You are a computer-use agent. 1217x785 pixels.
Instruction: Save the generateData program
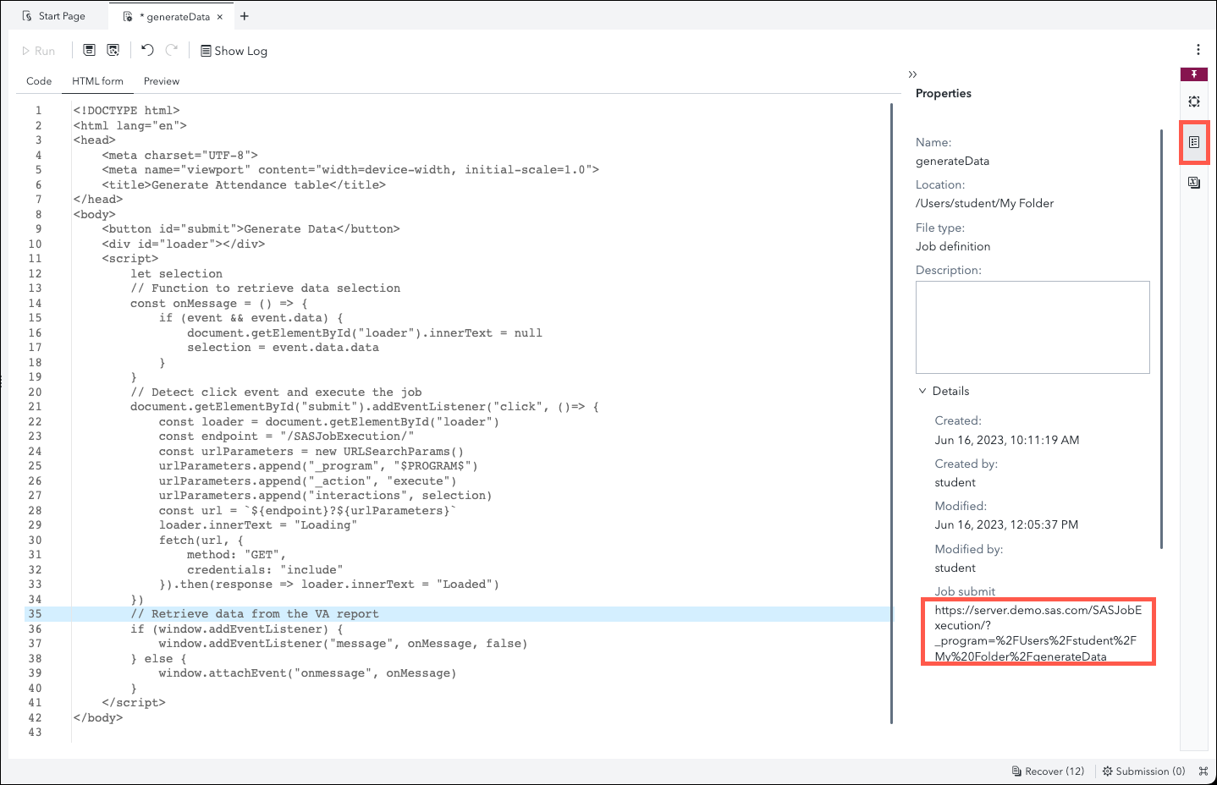89,50
